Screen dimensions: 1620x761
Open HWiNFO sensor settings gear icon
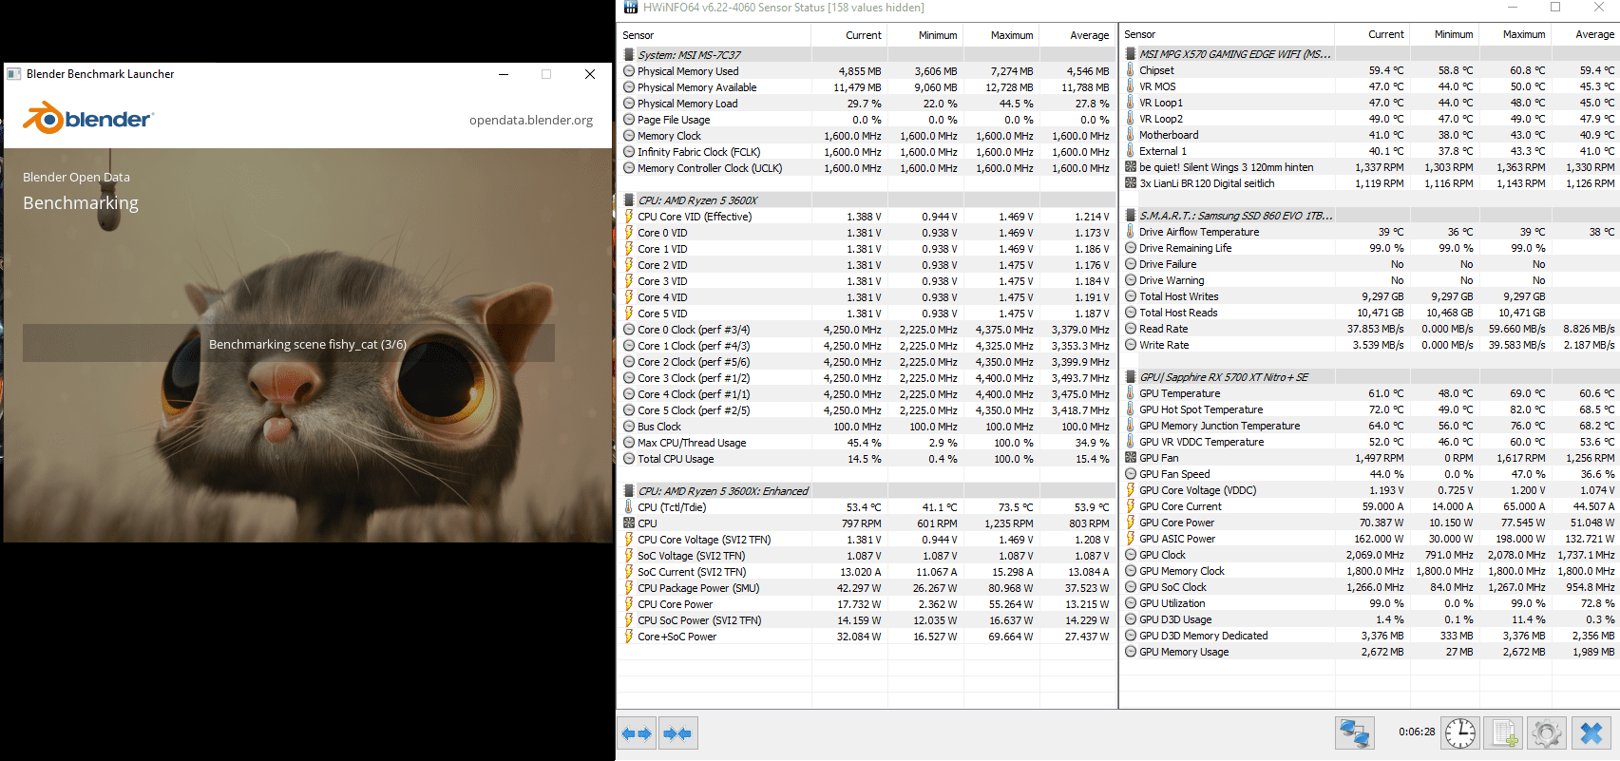click(x=1547, y=732)
